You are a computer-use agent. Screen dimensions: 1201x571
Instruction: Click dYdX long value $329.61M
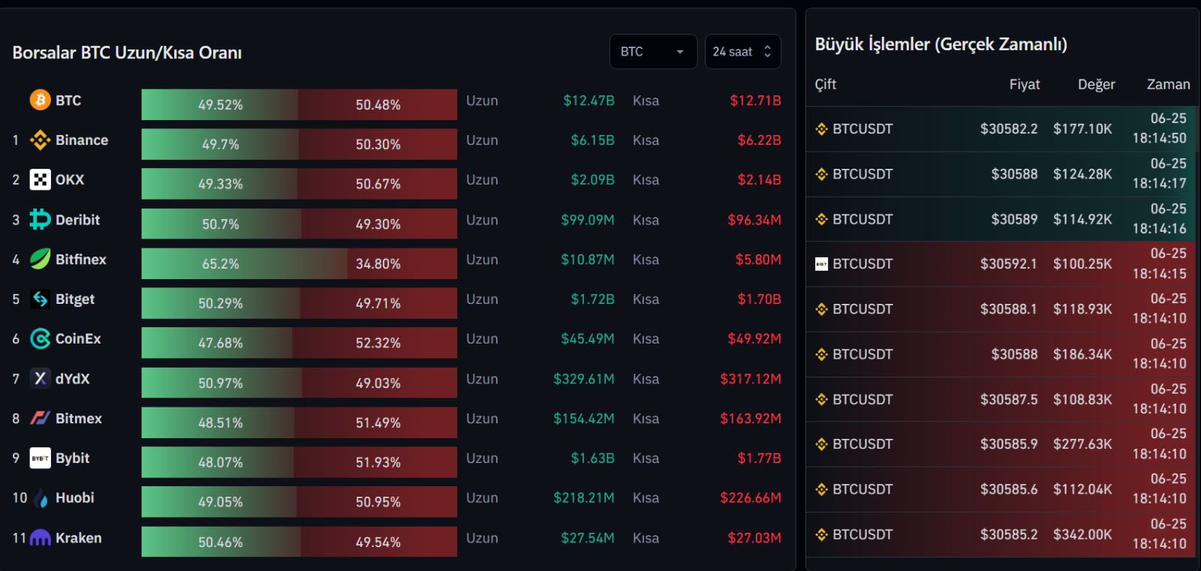(584, 378)
